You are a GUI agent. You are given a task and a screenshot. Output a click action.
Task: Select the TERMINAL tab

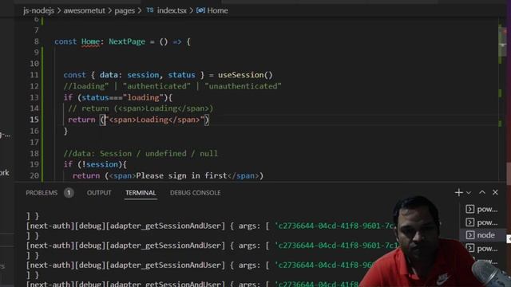[141, 193]
